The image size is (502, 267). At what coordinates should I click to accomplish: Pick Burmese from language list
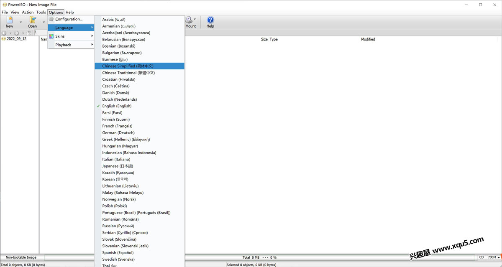tap(140, 59)
